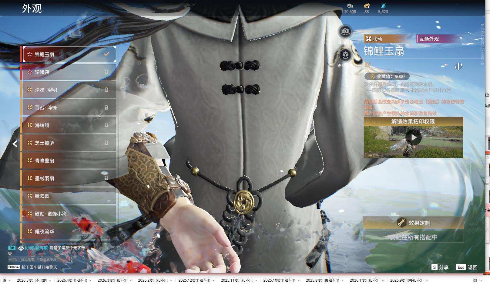
Task: Switch to the 2026.5卖出不出的 sheet tab
Action: coord(32,280)
